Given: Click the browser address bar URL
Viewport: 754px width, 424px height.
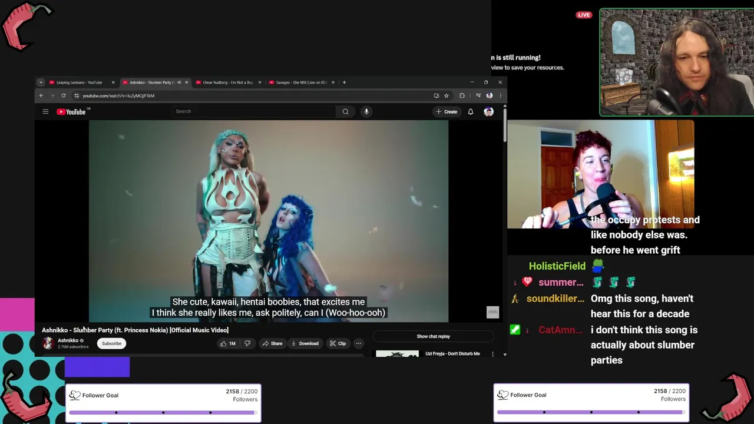Looking at the screenshot, I should [118, 95].
